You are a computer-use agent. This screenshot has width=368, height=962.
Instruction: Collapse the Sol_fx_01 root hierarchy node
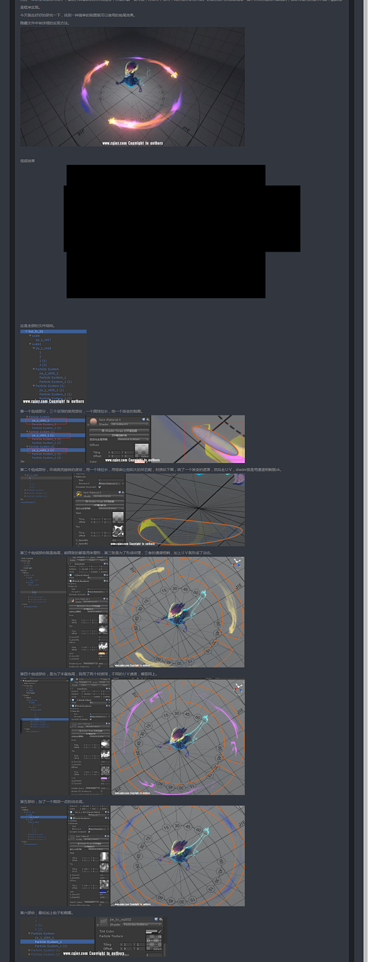point(26,331)
